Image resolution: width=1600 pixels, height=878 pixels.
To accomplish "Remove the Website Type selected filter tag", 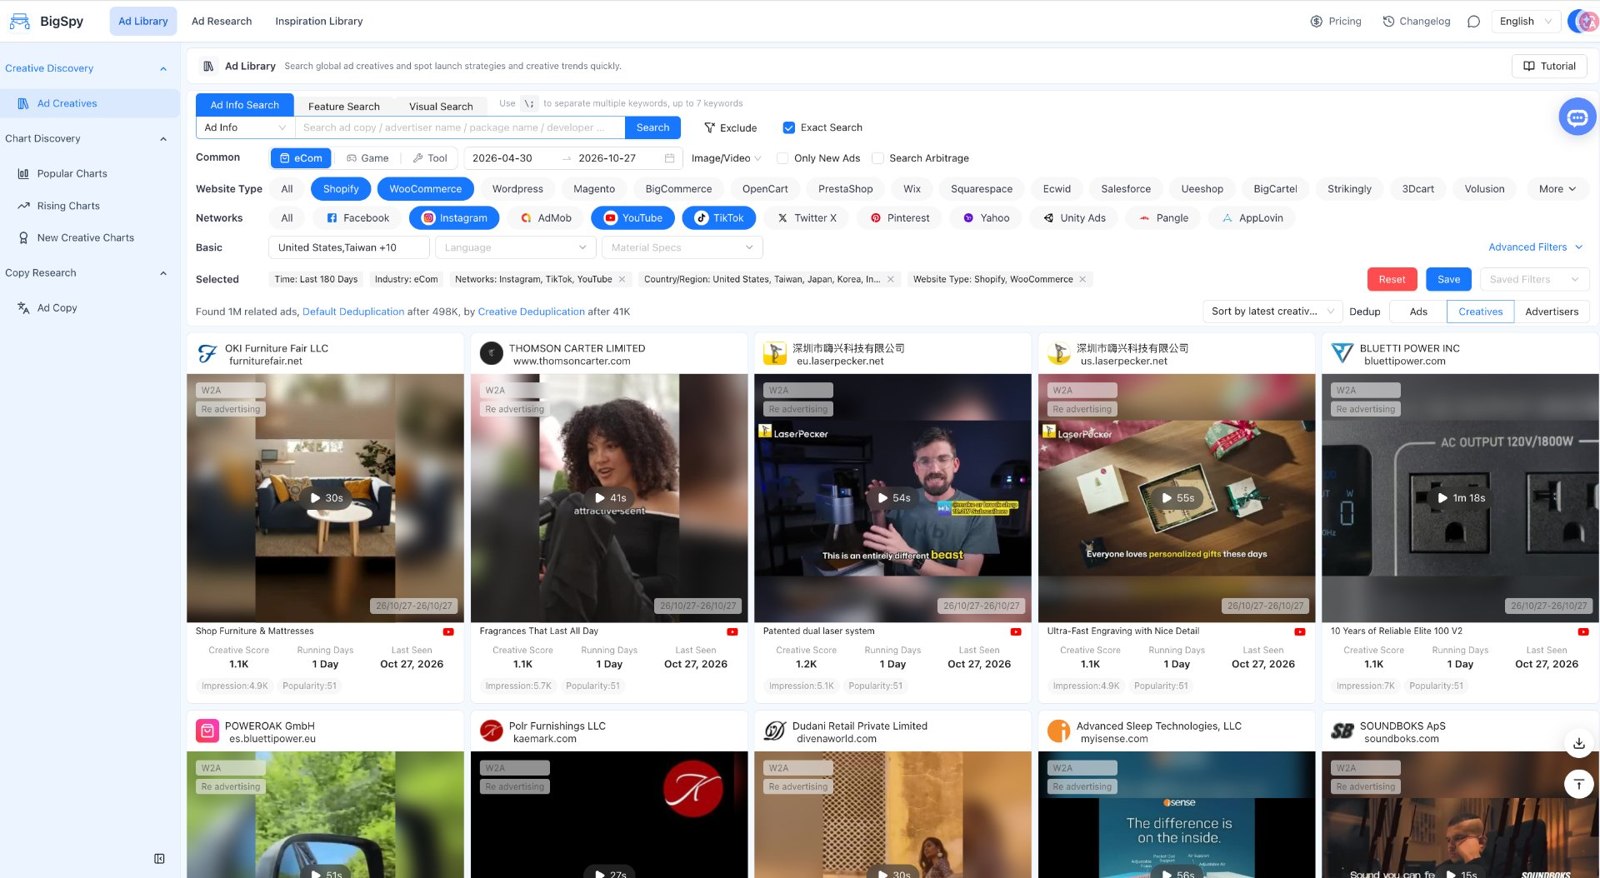I will 1082,280.
